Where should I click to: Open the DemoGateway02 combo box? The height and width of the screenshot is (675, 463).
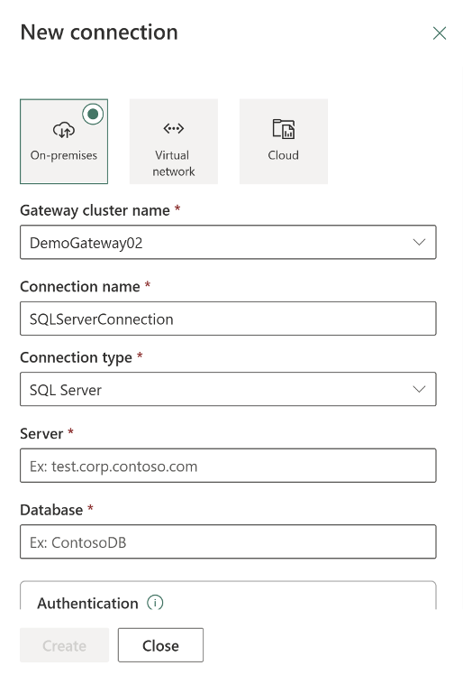tap(228, 242)
